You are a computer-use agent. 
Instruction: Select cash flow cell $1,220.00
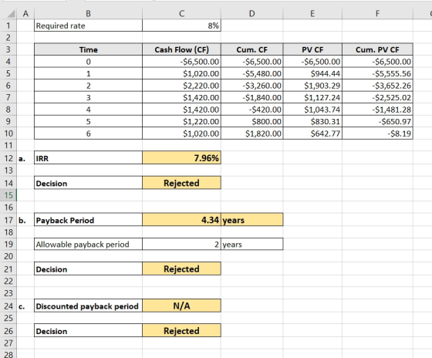click(x=181, y=121)
